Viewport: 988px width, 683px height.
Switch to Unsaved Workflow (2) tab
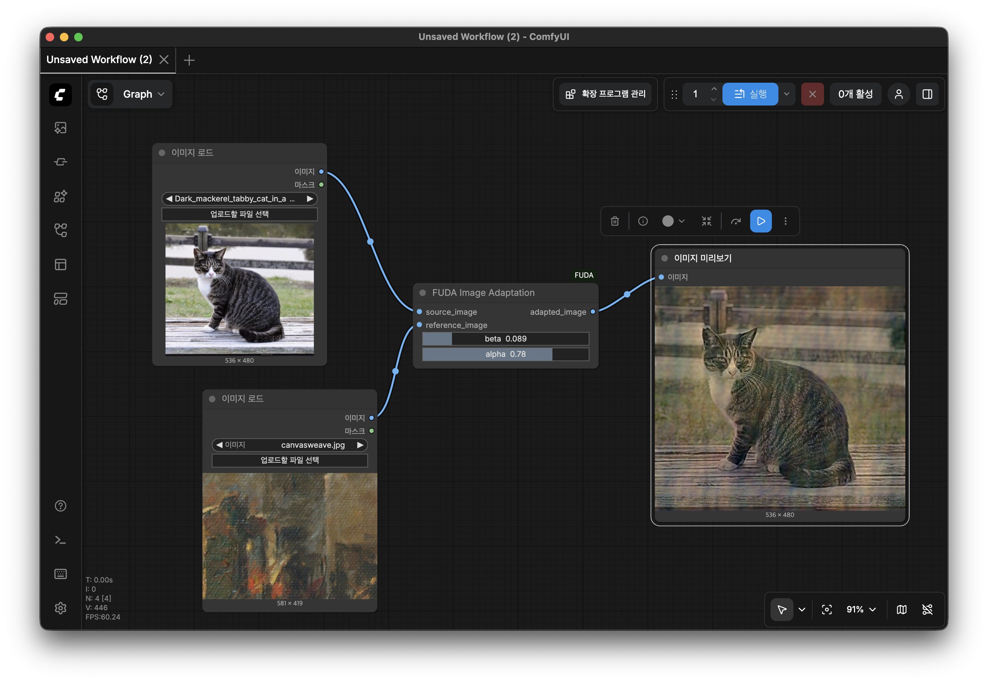[99, 60]
